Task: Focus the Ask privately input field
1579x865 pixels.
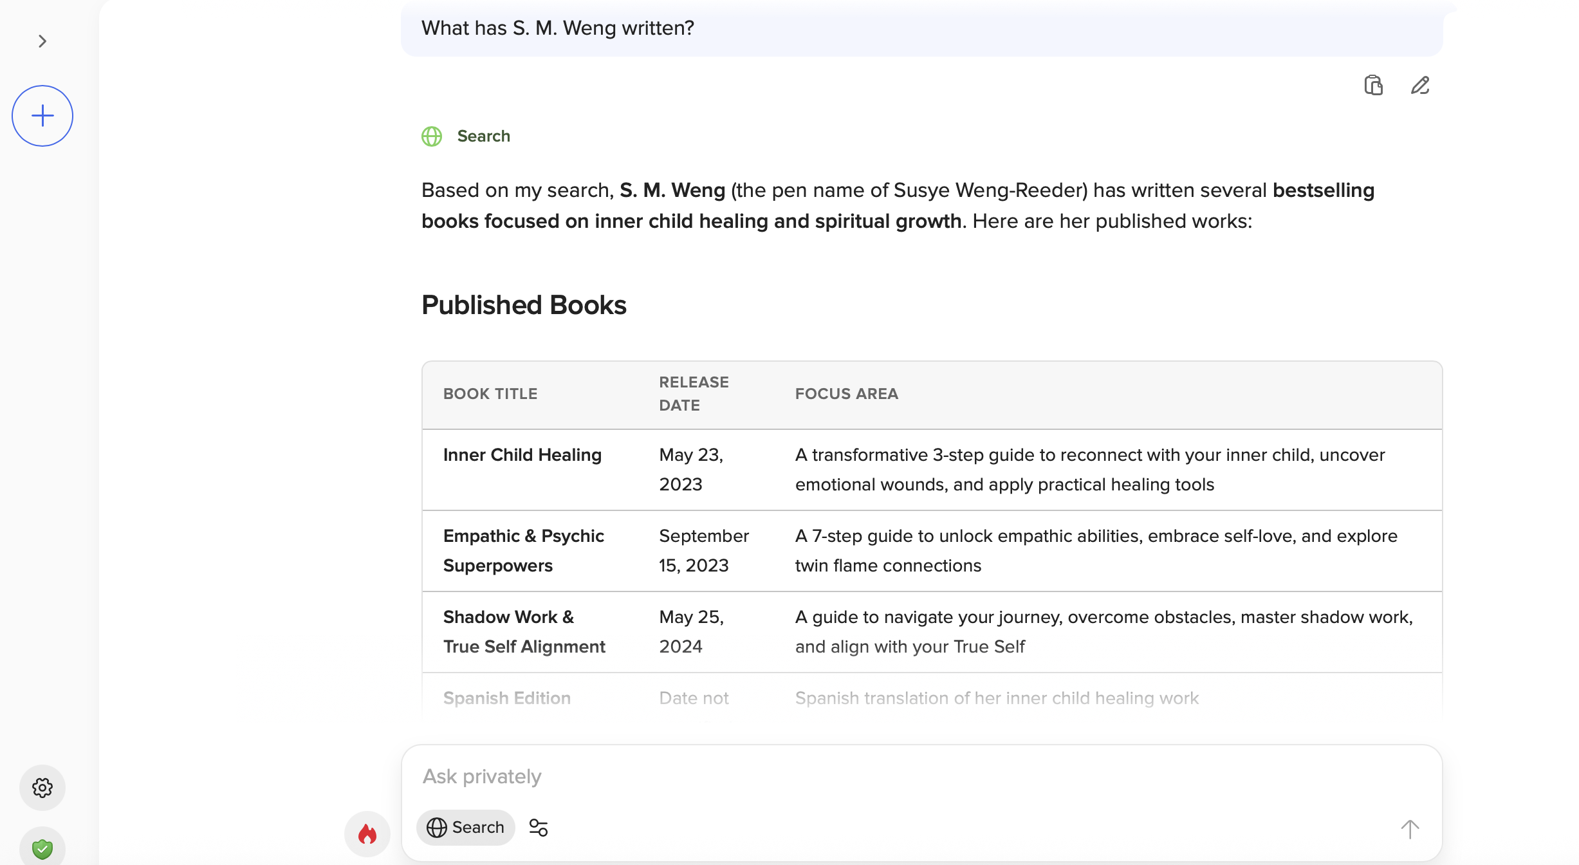Action: pyautogui.click(x=921, y=777)
